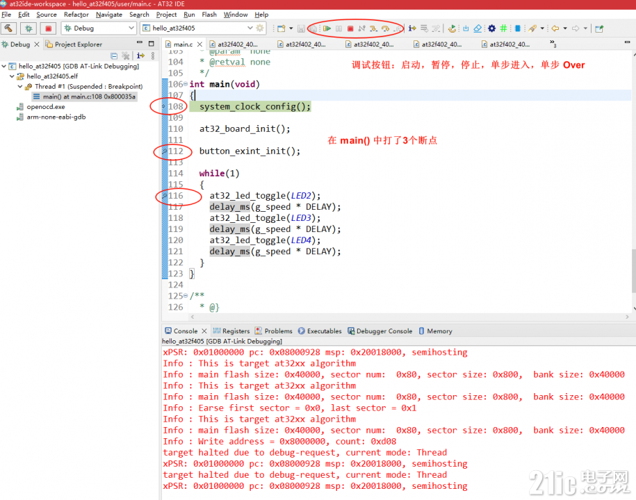The image size is (636, 500).
Task: Switch to the Memory tab
Action: (435, 331)
